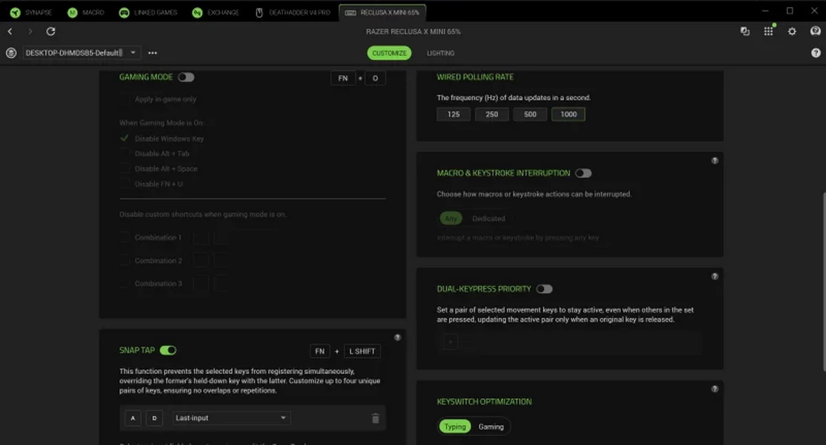
Task: Click the FN key box for Gaming Mode
Action: point(343,78)
